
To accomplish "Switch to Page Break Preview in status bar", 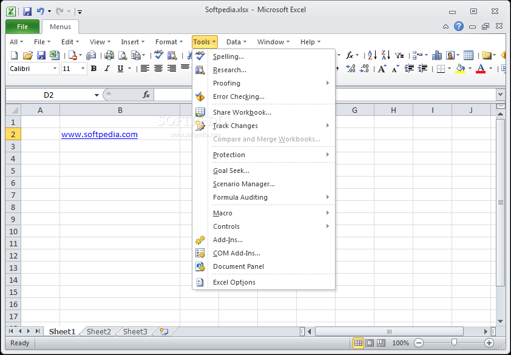I will 381,343.
